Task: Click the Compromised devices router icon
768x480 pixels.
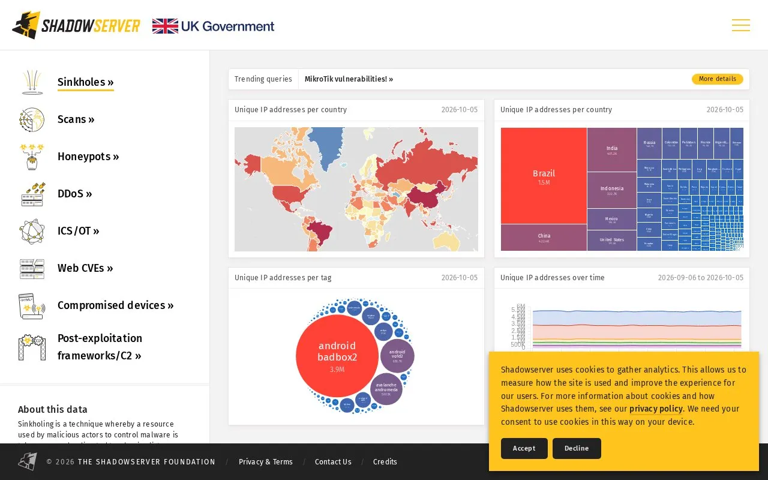Action: 32,305
